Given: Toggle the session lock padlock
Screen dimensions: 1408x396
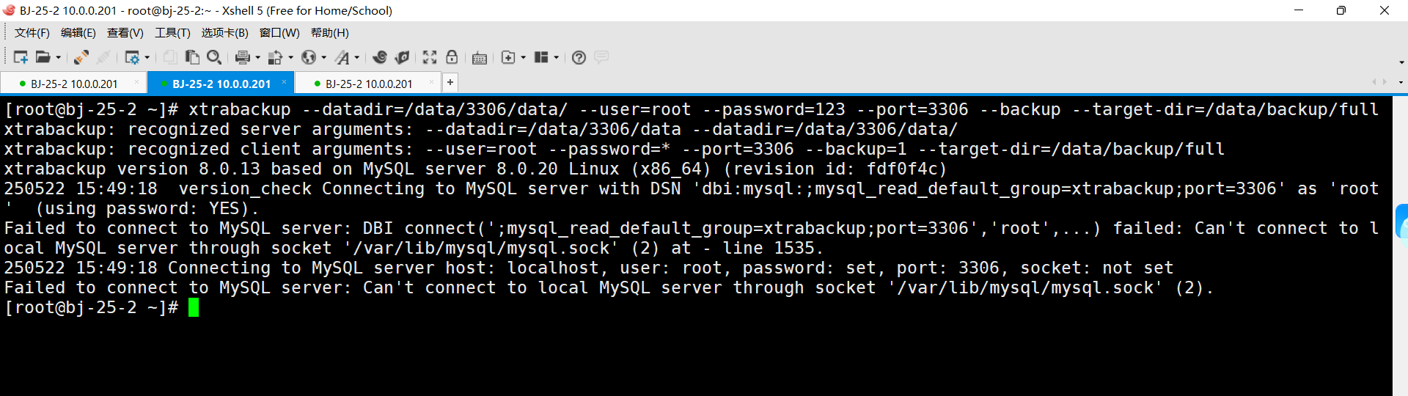Looking at the screenshot, I should click(452, 57).
